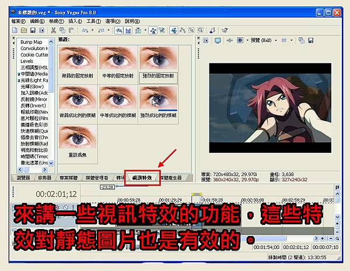Toggle the Enable Snapping toolbar button

(119, 30)
